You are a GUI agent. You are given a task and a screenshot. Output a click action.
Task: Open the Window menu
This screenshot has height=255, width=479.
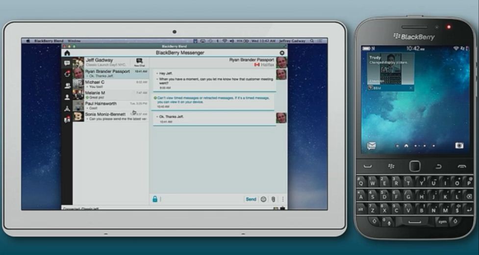pyautogui.click(x=74, y=41)
